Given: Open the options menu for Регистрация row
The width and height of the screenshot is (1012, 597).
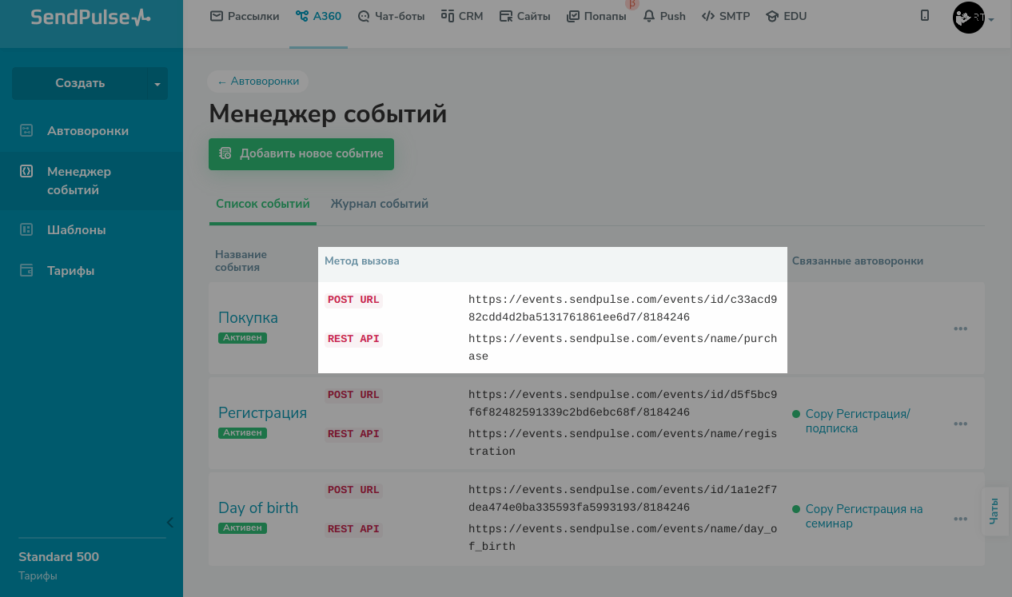Looking at the screenshot, I should (x=961, y=424).
